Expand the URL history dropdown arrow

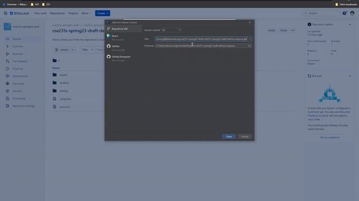tap(250, 39)
